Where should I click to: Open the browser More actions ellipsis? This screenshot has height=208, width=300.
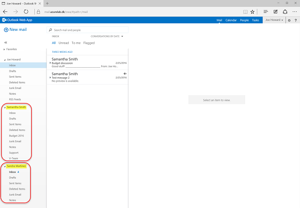click(295, 12)
